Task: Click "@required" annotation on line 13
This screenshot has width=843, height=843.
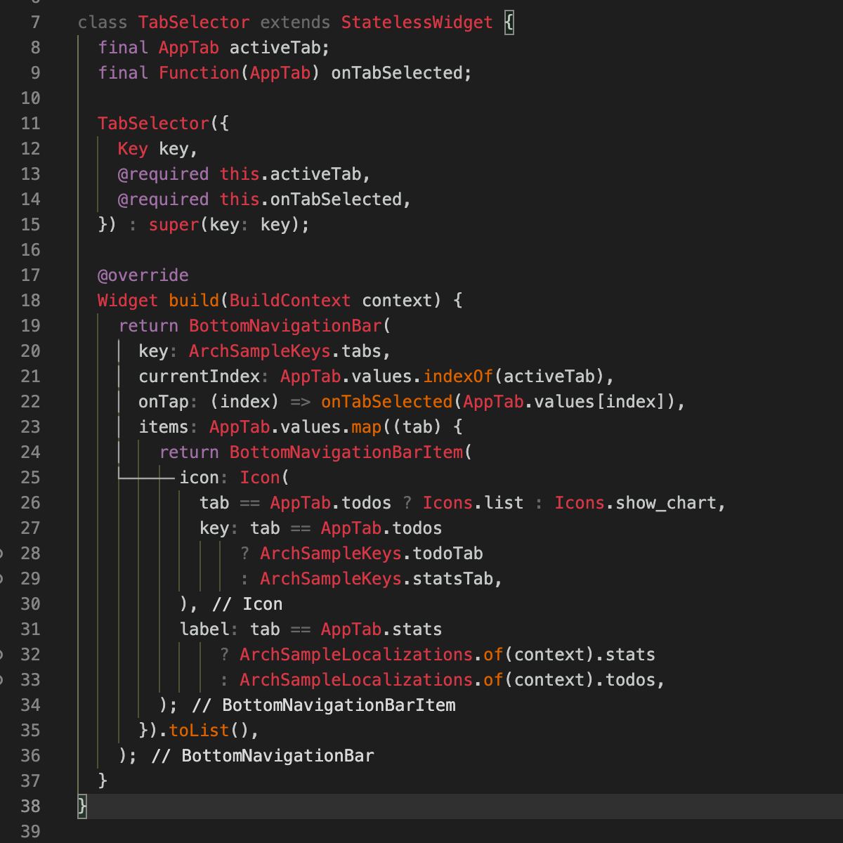Action: point(163,174)
